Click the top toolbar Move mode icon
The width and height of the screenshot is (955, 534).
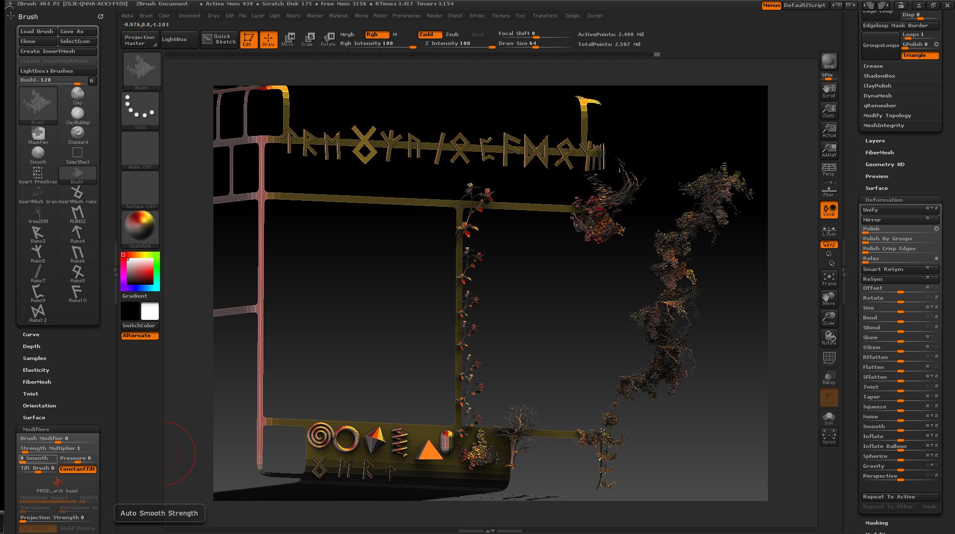point(288,40)
